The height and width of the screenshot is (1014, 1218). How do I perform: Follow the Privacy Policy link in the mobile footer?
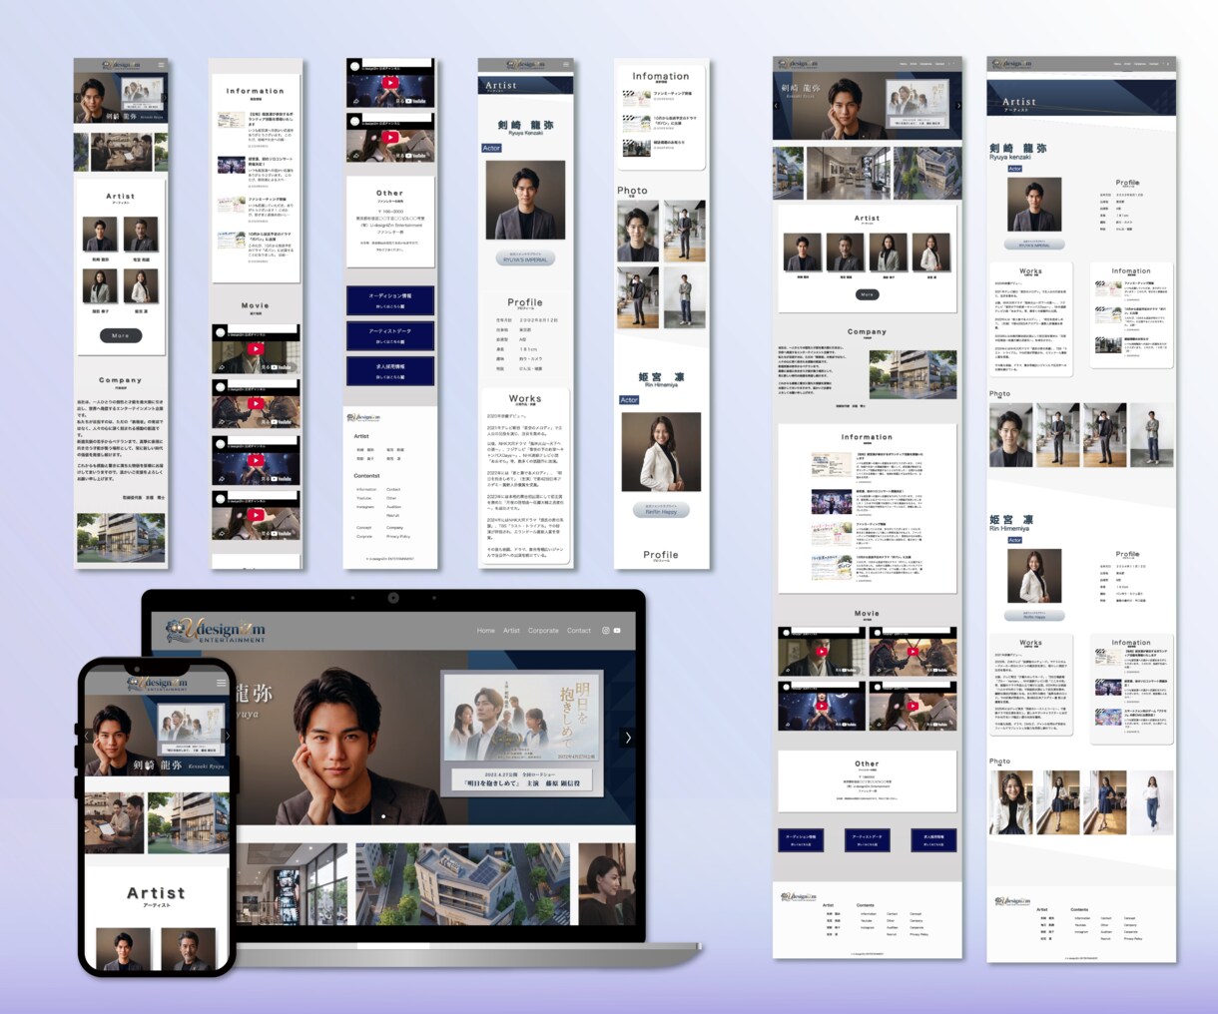398,537
